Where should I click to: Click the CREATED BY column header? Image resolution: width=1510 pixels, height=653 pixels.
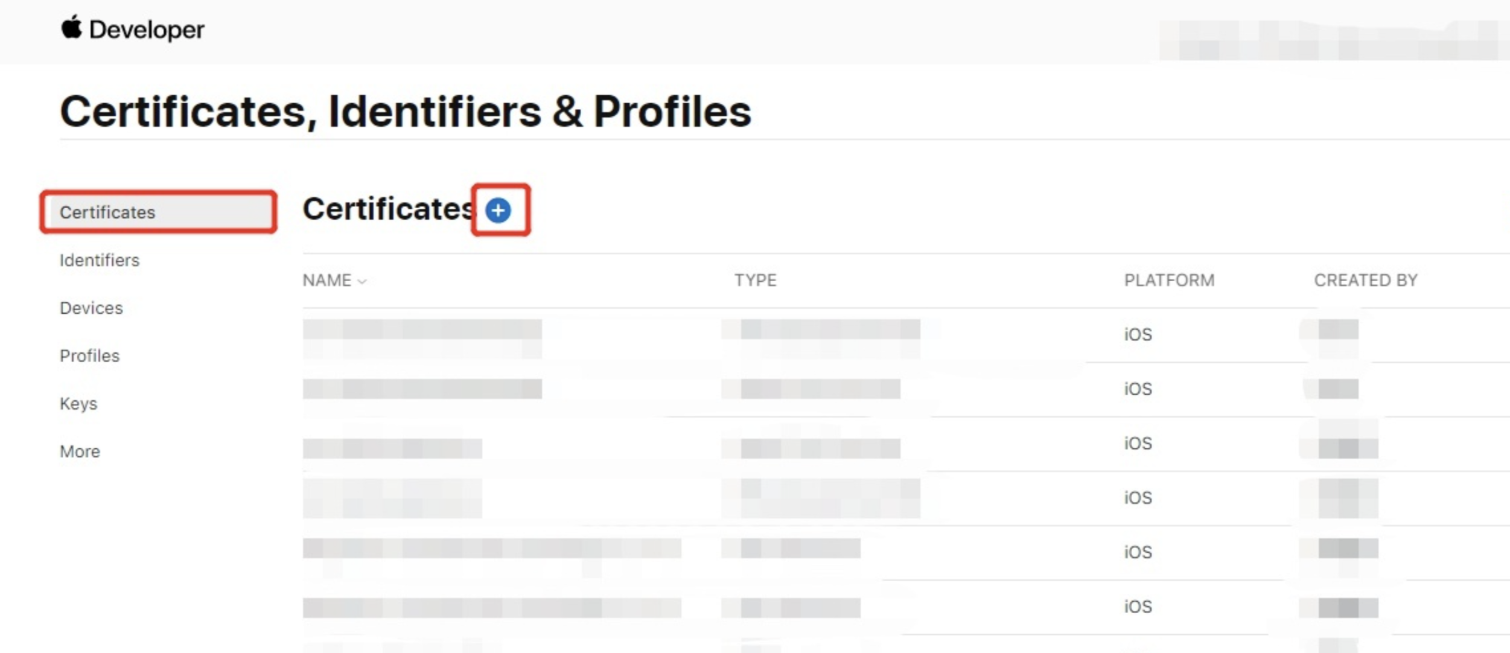(1366, 280)
